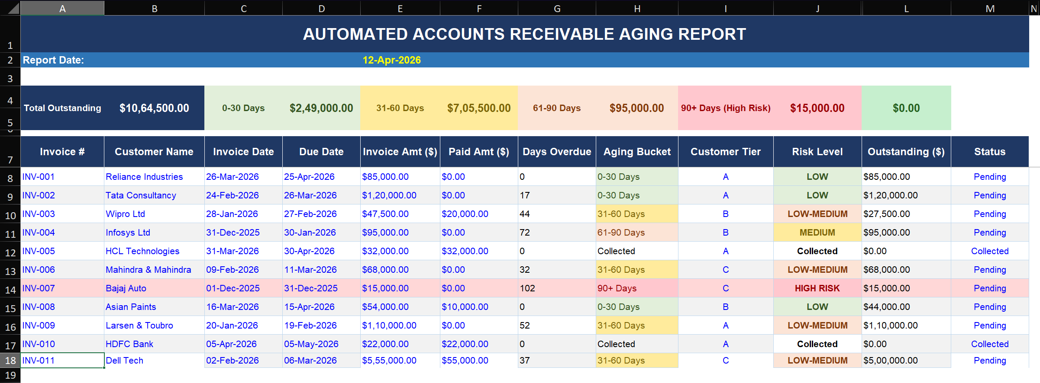Select the "Due Date" table header
Screen dimensions: 1040x383
point(321,152)
